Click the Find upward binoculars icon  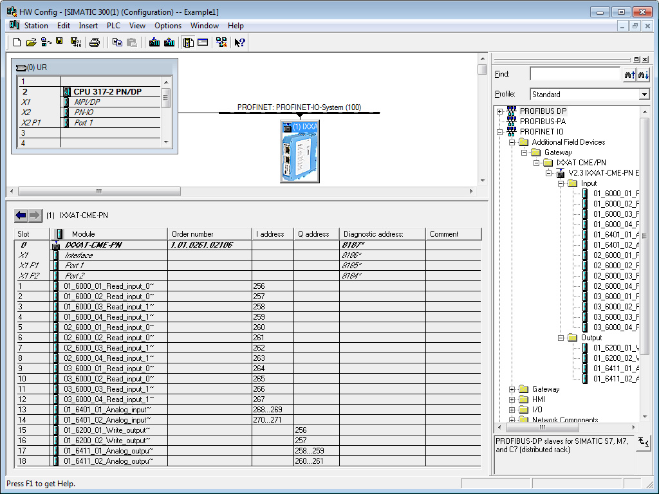tap(629, 75)
